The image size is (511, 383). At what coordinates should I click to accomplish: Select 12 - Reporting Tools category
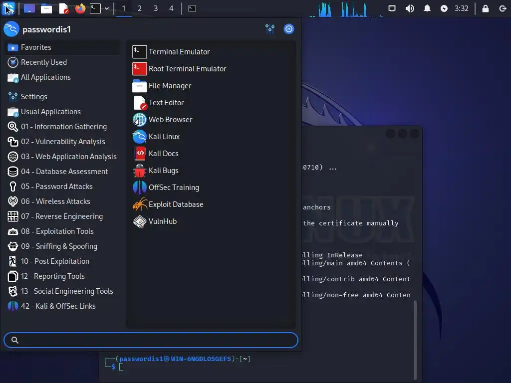click(x=62, y=276)
